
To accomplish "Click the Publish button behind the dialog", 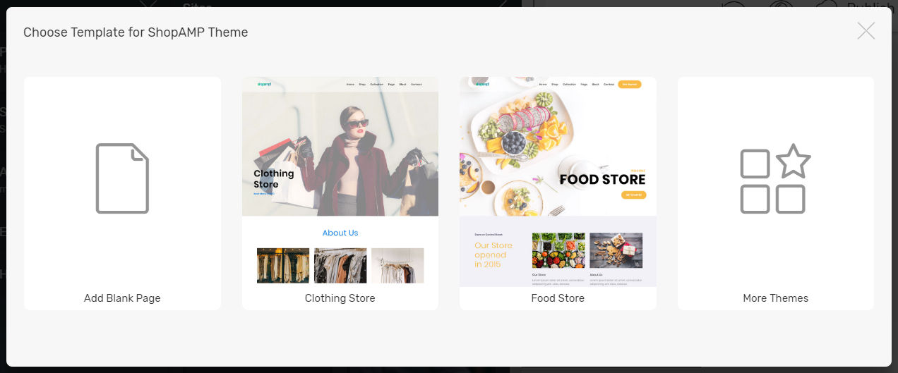I will click(870, 6).
